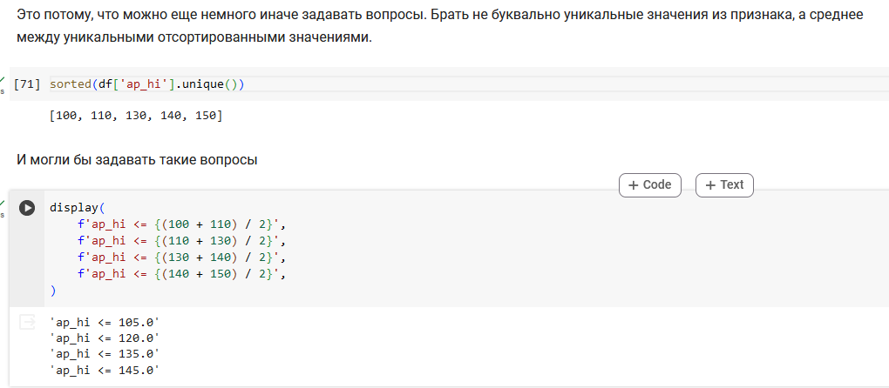Click the closing parenthesis line of display cell
Image resolution: width=889 pixels, height=388 pixels.
[52, 291]
